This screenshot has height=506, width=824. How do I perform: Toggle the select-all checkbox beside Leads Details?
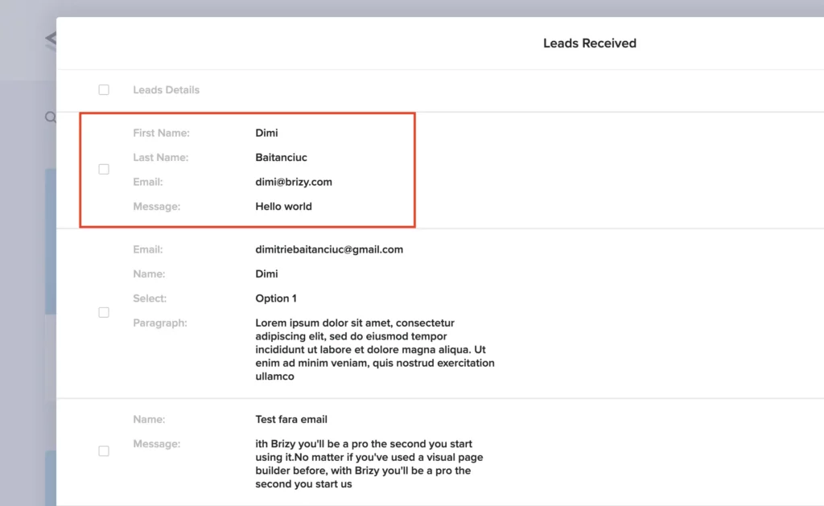pos(104,90)
